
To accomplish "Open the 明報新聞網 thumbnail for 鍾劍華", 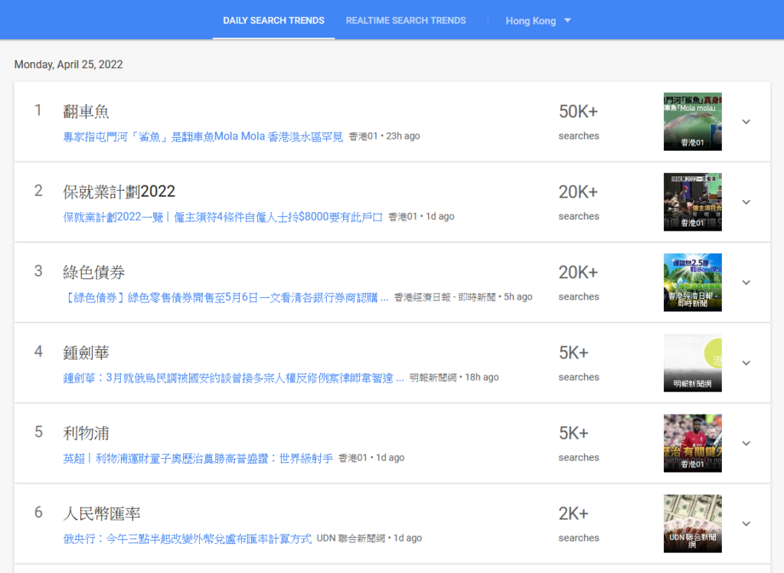I will 692,363.
